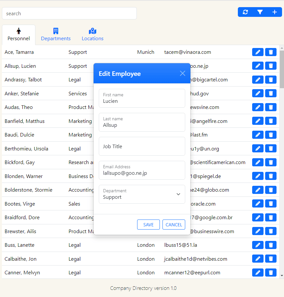Open the filter options

click(260, 12)
